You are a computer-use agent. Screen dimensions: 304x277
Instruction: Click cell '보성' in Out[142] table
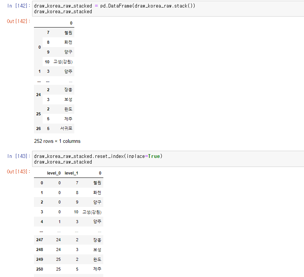pyautogui.click(x=68, y=99)
